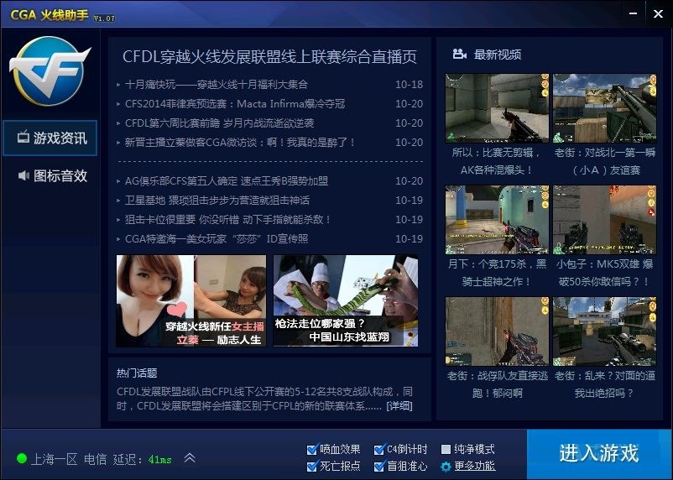Open news 狙击卡位很重要
The image size is (673, 480).
(228, 219)
